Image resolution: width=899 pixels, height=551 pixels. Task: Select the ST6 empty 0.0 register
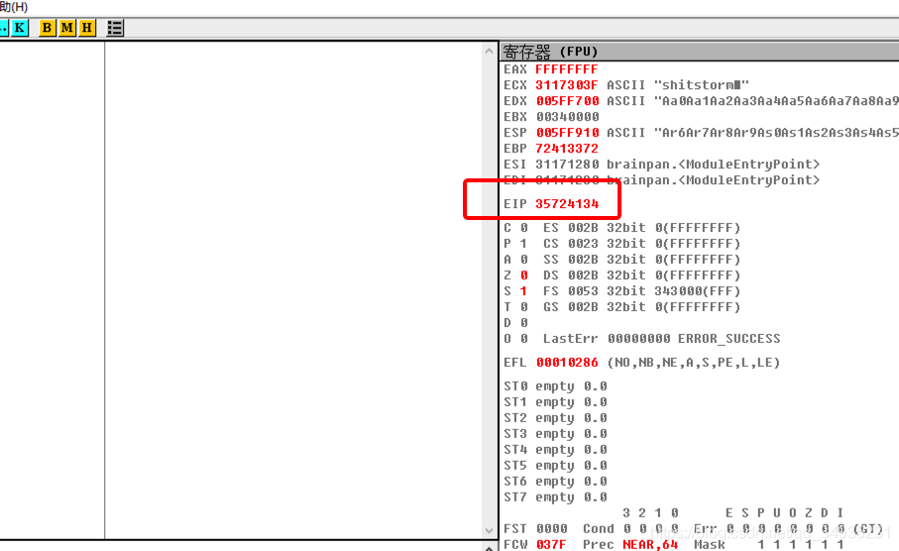pyautogui.click(x=555, y=482)
